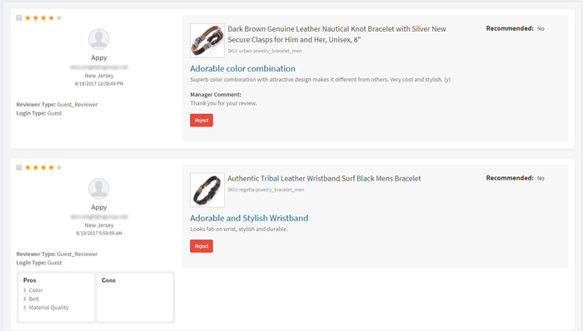The image size is (583, 331).
Task: Click reviewer name Appy in the first review
Action: (99, 58)
